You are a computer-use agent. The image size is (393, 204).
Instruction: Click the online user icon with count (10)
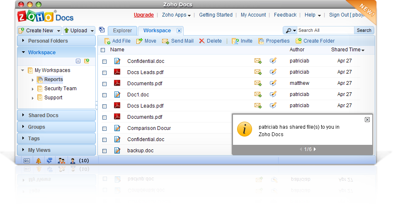73,161
